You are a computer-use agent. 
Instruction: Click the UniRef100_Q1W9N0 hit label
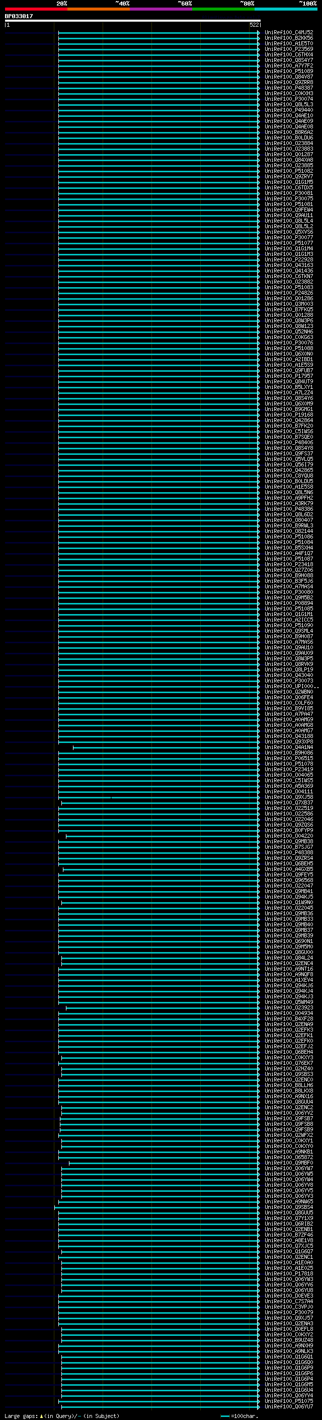pyautogui.click(x=289, y=902)
